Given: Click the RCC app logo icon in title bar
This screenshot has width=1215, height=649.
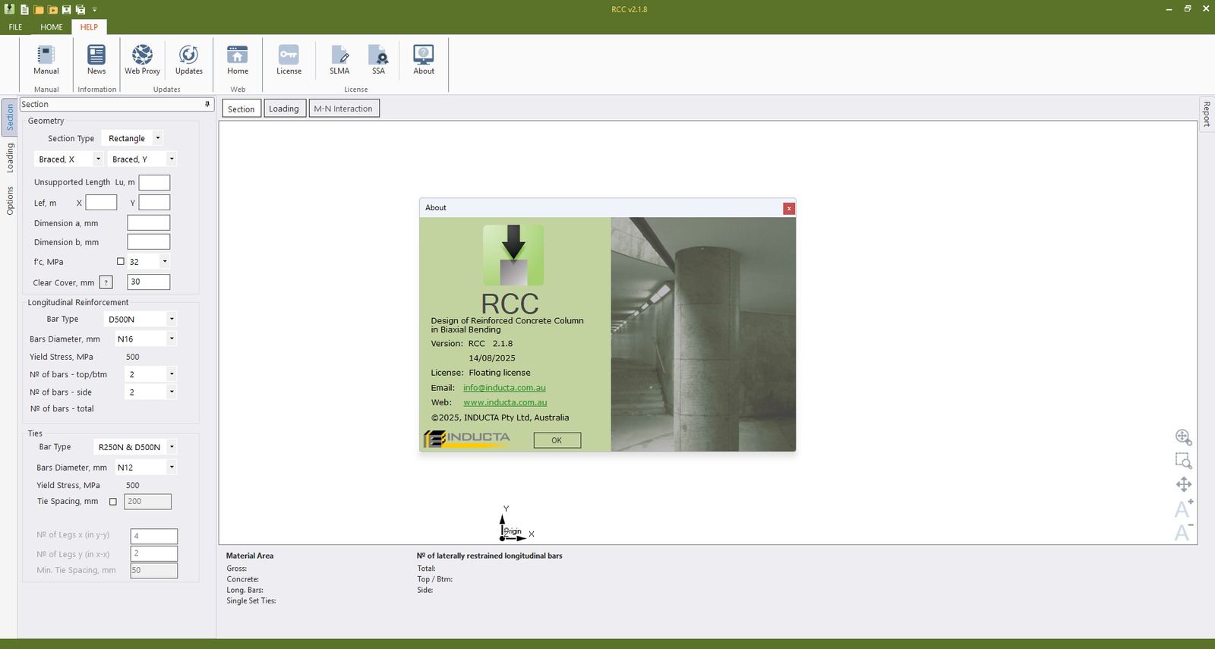Looking at the screenshot, I should click(9, 9).
